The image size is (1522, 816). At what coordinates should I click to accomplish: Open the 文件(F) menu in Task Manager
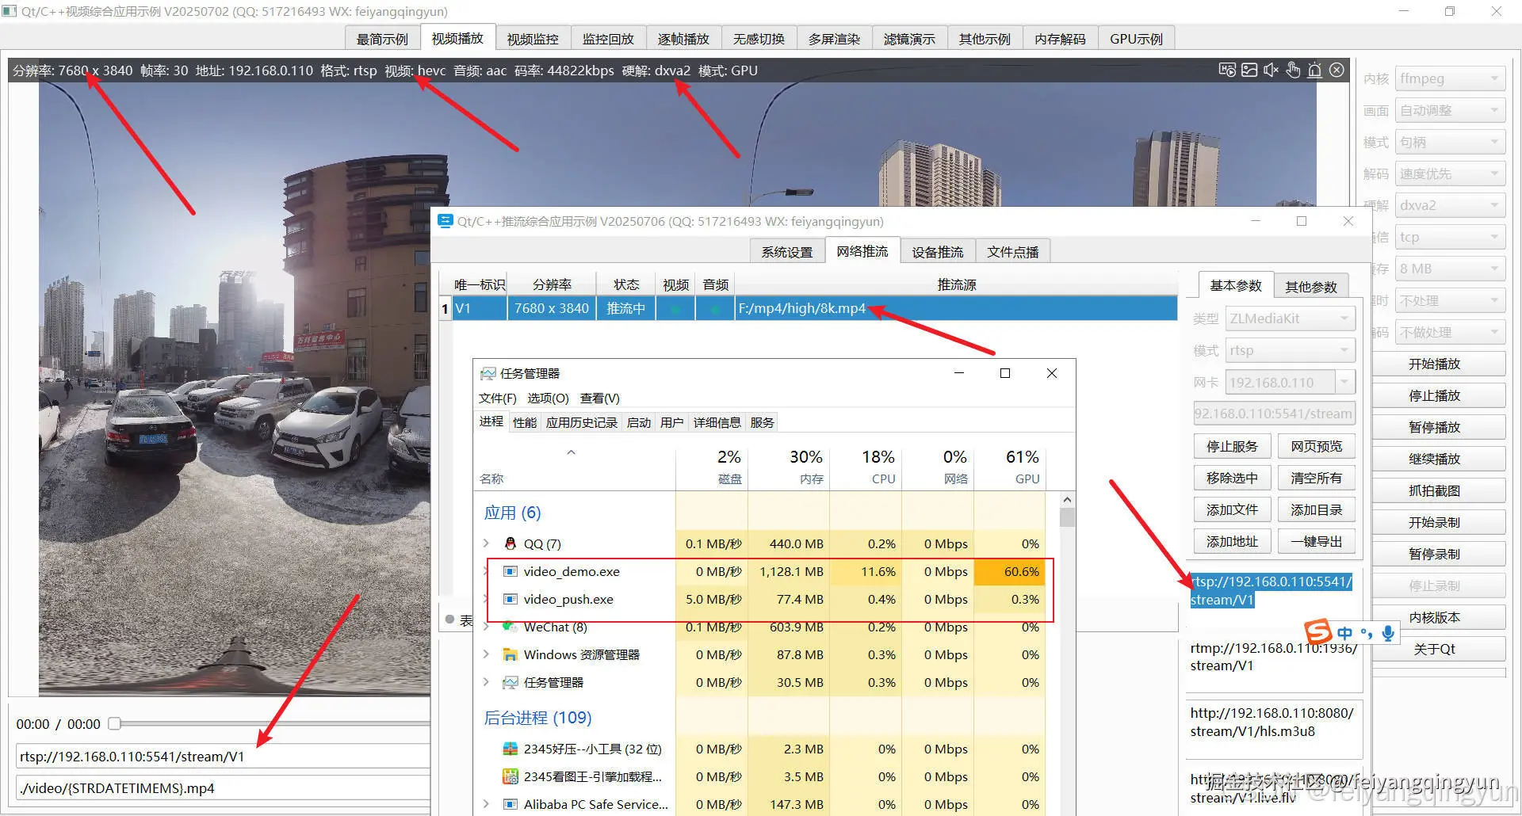pos(497,398)
